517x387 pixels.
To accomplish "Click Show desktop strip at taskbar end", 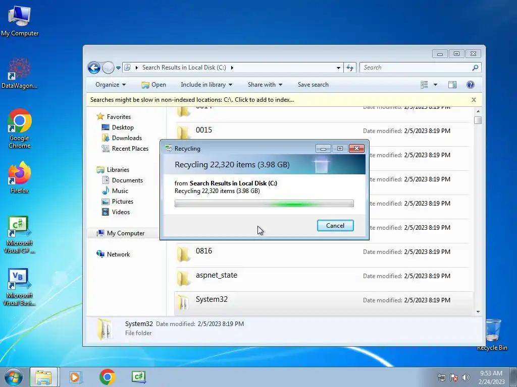I will pos(513,377).
